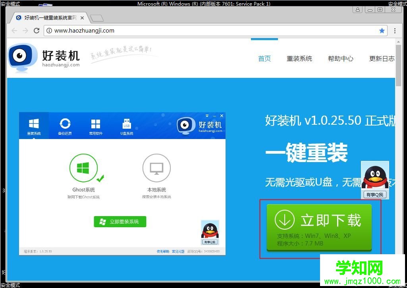This screenshot has height=288, width=407.
Task: Open the app window dropdown arrow
Action: pyautogui.click(x=207, y=116)
